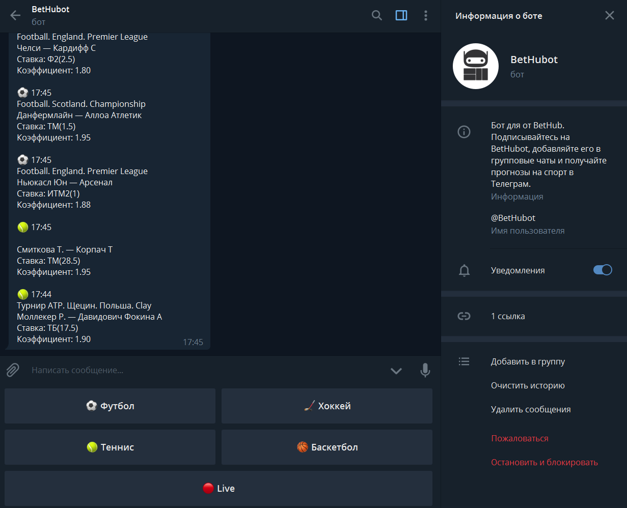Click the Ньюкасл Юн — Арсенал line
Viewport: 627px width, 508px height.
click(65, 182)
